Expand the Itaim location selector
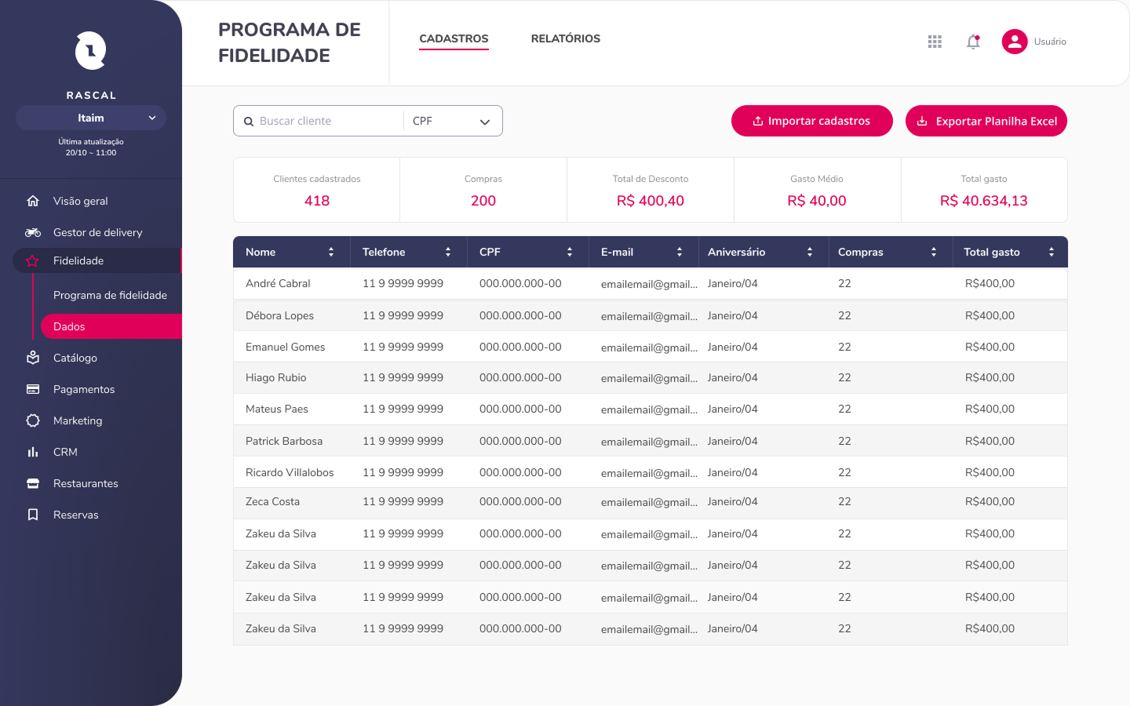The width and height of the screenshot is (1130, 706). [x=91, y=118]
